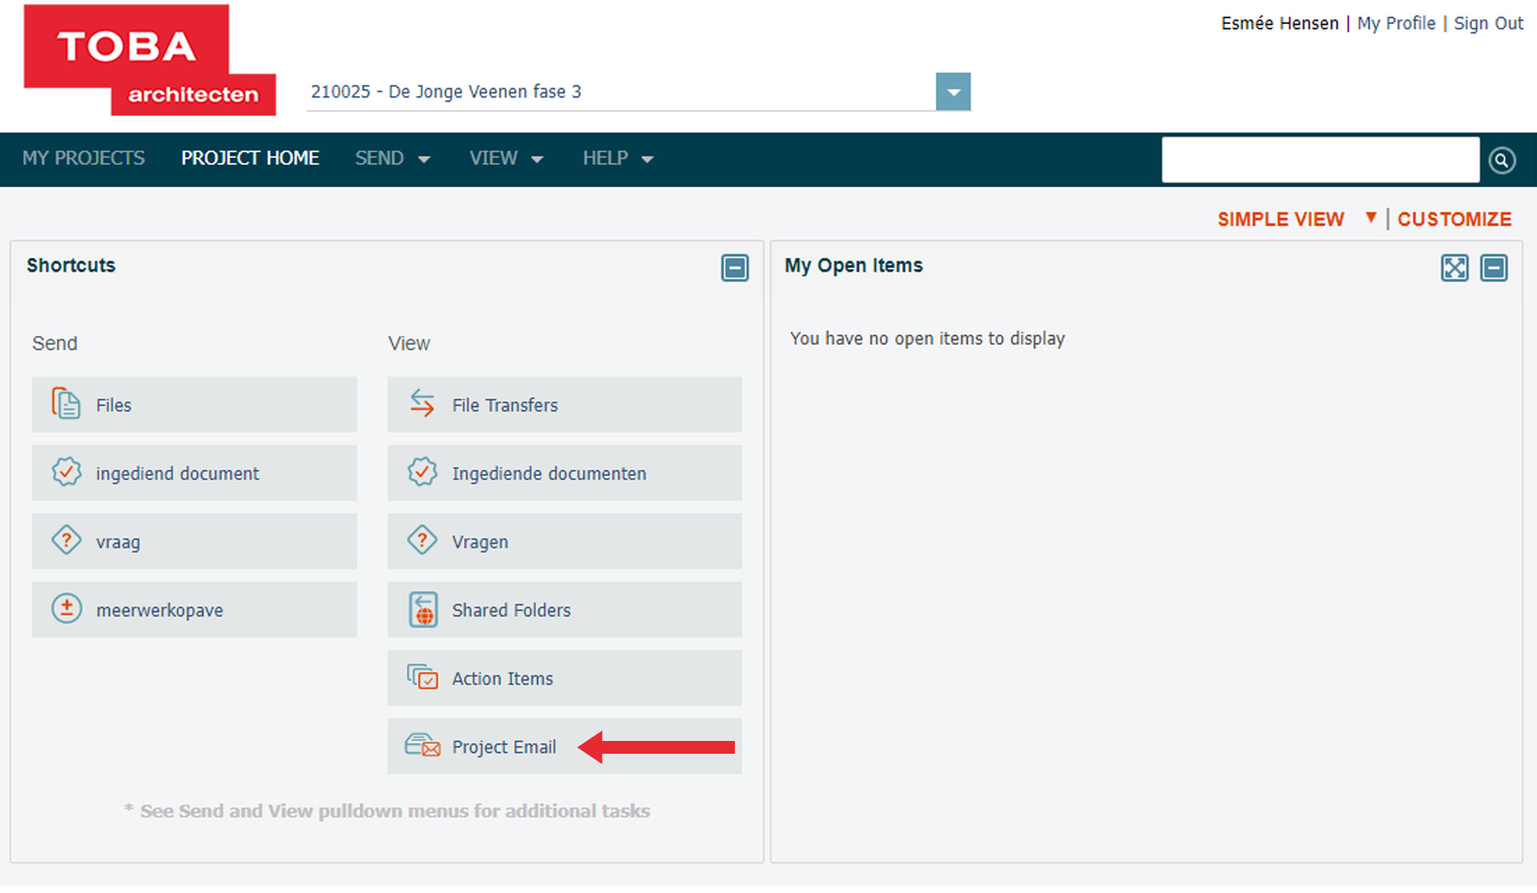Click the vraag question mark icon
The image size is (1537, 893).
66,541
